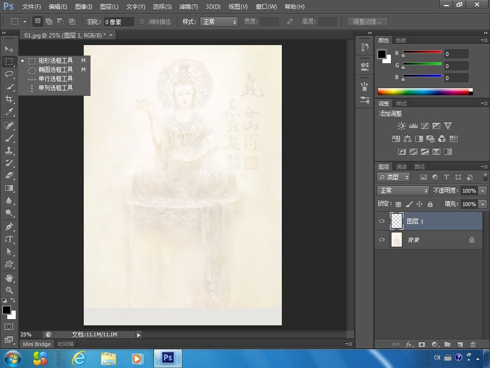Viewport: 490px width, 368px height.
Task: Add a Levels adjustment
Action: pyautogui.click(x=413, y=126)
